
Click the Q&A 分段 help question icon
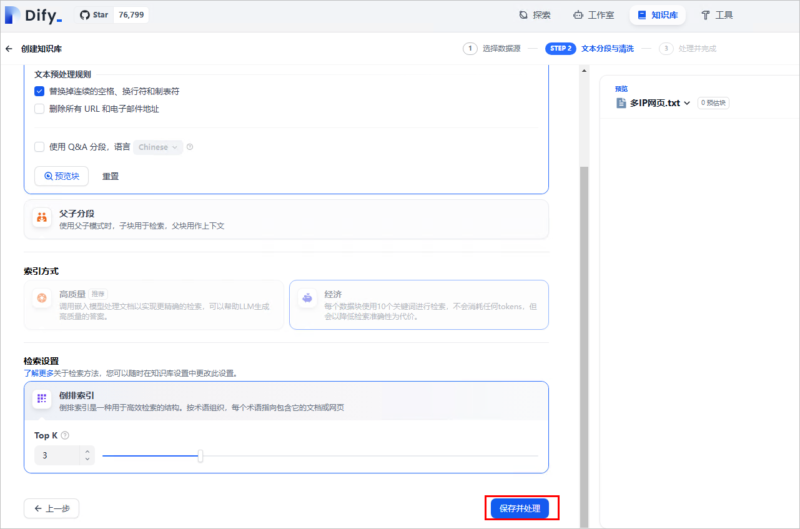coord(190,147)
